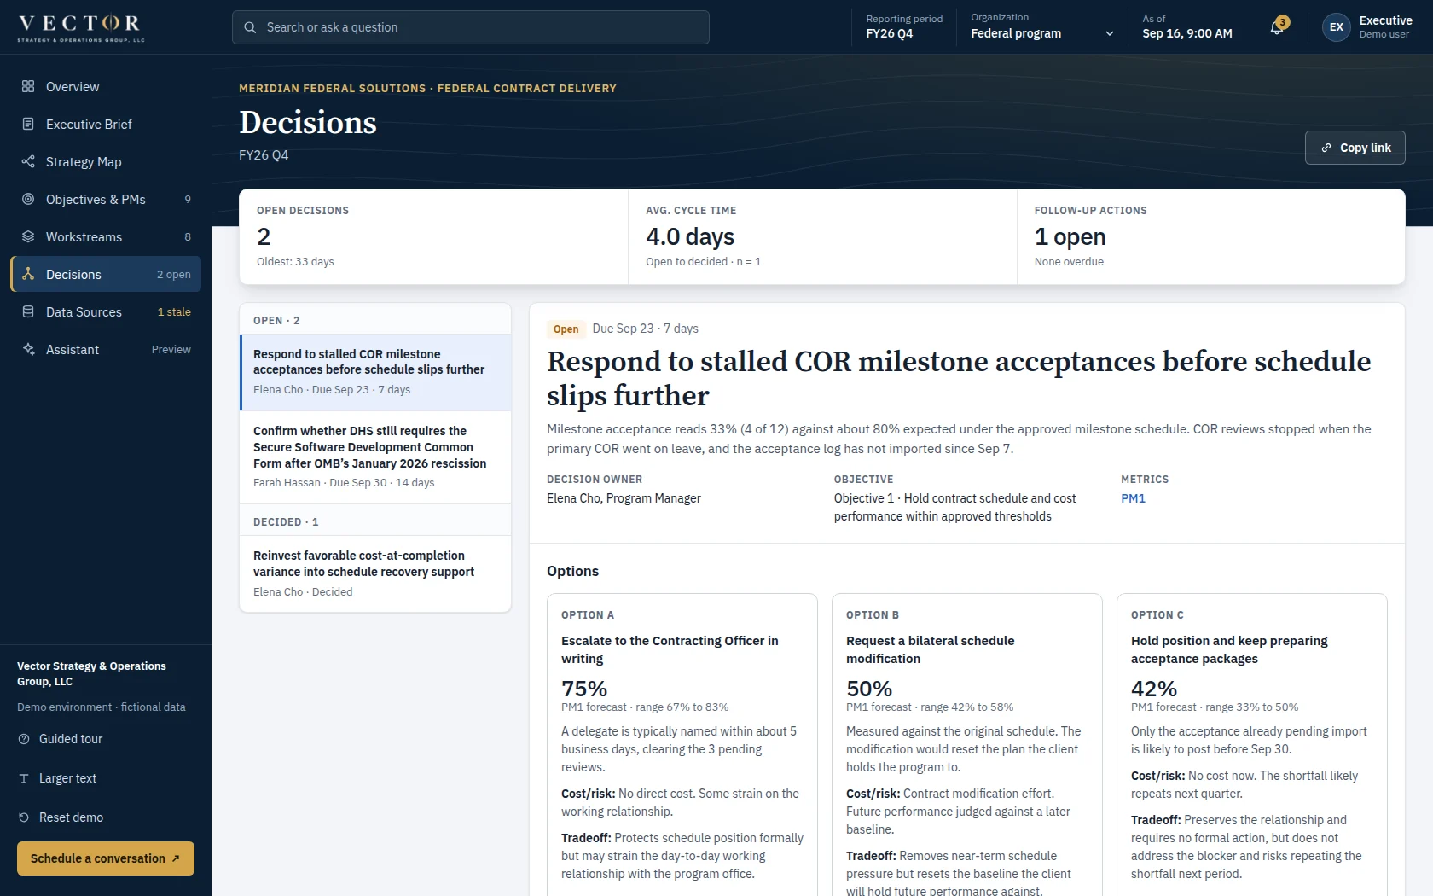Click the EX user avatar
The width and height of the screenshot is (1433, 896).
1337,27
